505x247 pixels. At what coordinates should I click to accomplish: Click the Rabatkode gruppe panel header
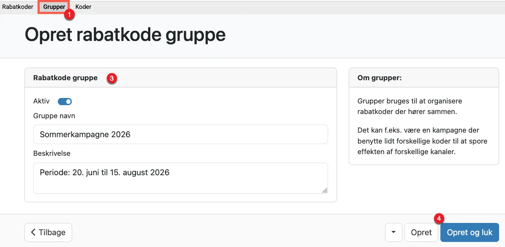[65, 78]
